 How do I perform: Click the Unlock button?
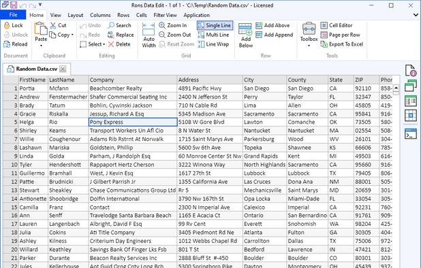16,35
